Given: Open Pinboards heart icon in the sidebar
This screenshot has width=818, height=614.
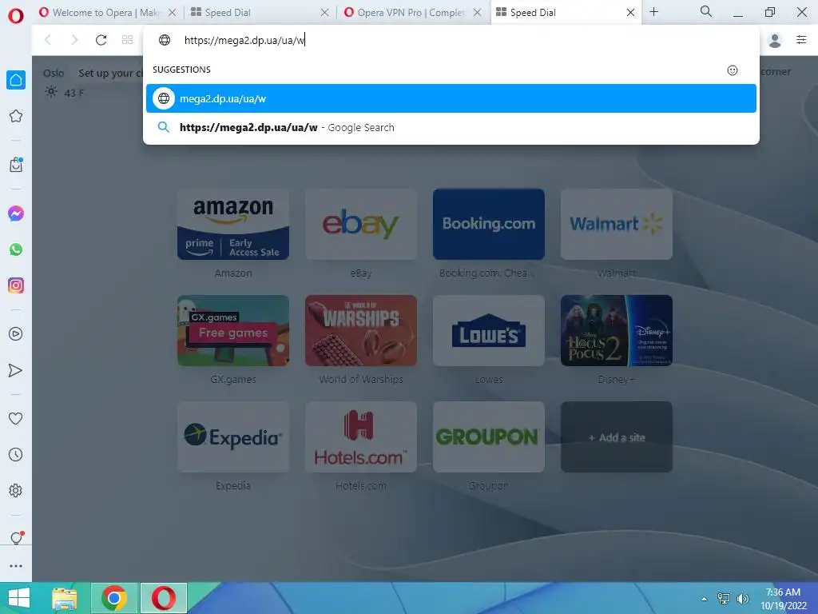Looking at the screenshot, I should [16, 418].
